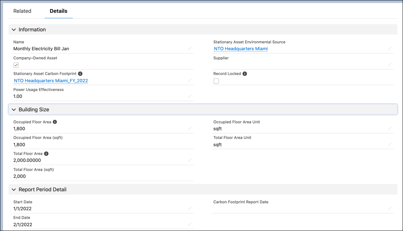403x231 pixels.
Task: Show Record Locked info tooltip icon
Action: click(245, 74)
